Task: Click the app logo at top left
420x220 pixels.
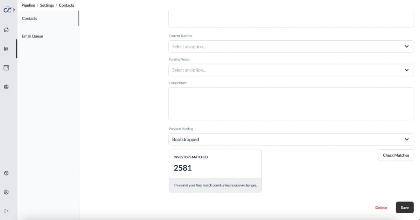Action: click(7, 10)
